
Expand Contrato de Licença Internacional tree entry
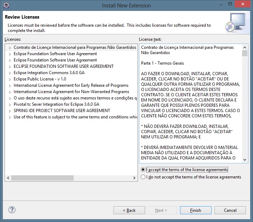10,48
